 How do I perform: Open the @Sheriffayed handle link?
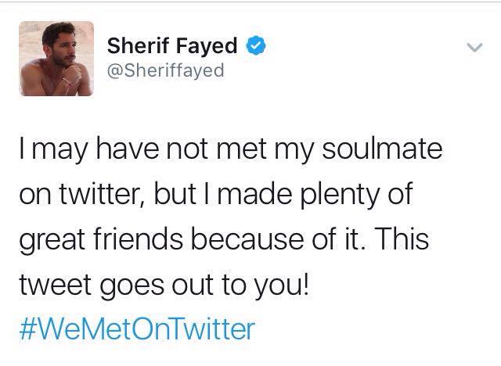[166, 70]
